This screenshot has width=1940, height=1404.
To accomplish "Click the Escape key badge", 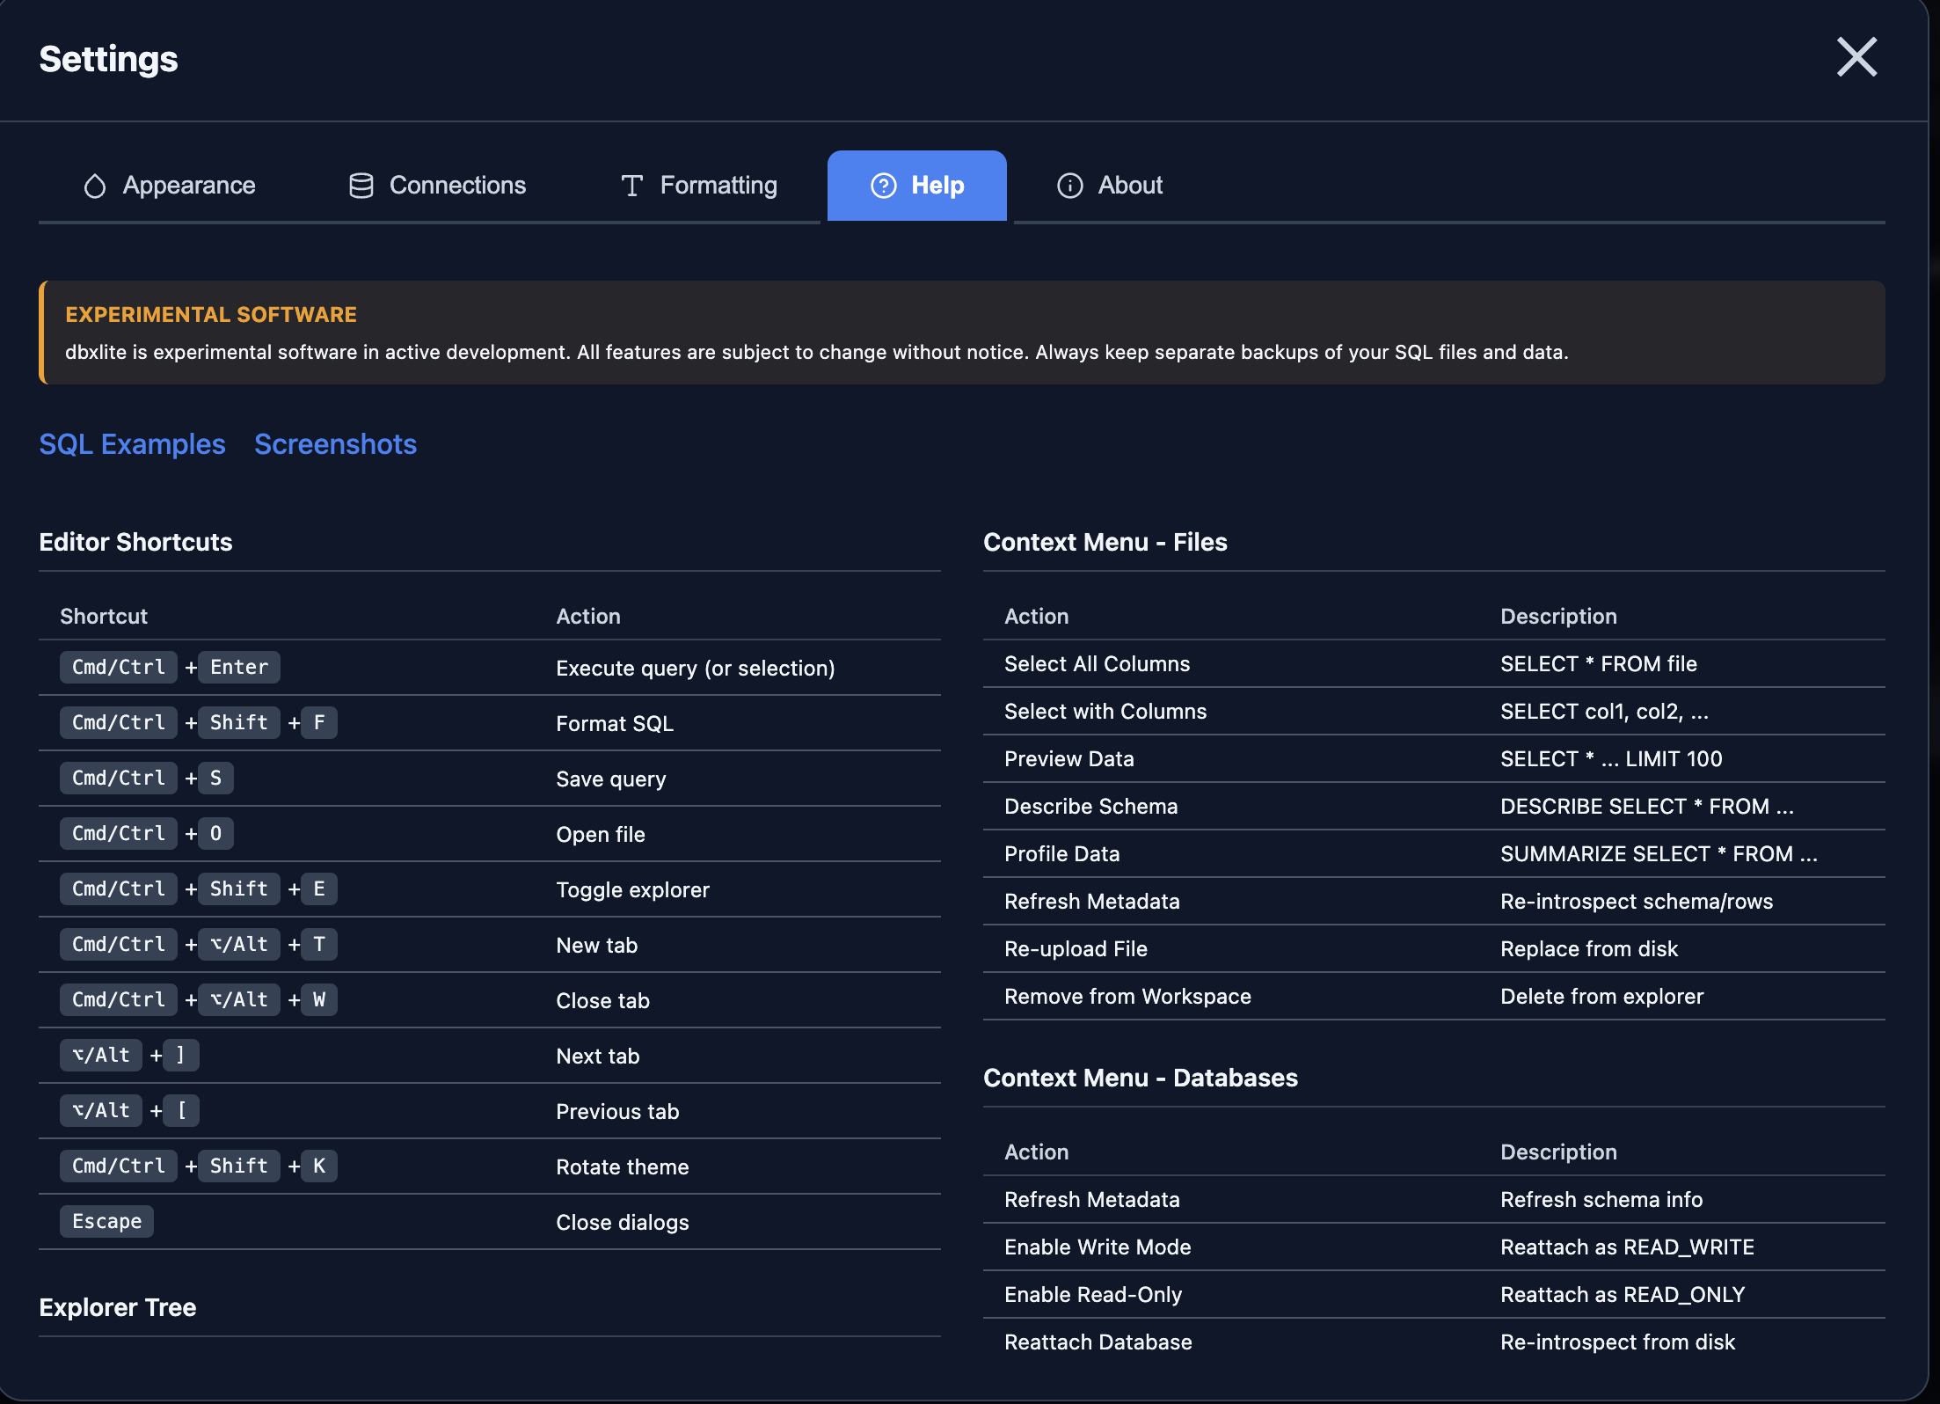I will click(x=106, y=1221).
